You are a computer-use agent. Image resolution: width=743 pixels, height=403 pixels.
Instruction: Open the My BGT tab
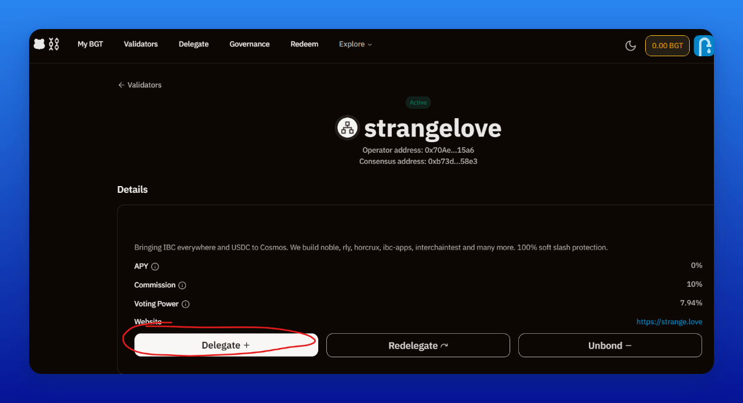(x=90, y=45)
